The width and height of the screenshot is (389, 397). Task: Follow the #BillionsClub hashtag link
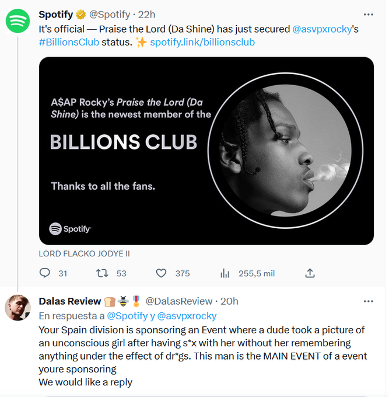tap(69, 42)
